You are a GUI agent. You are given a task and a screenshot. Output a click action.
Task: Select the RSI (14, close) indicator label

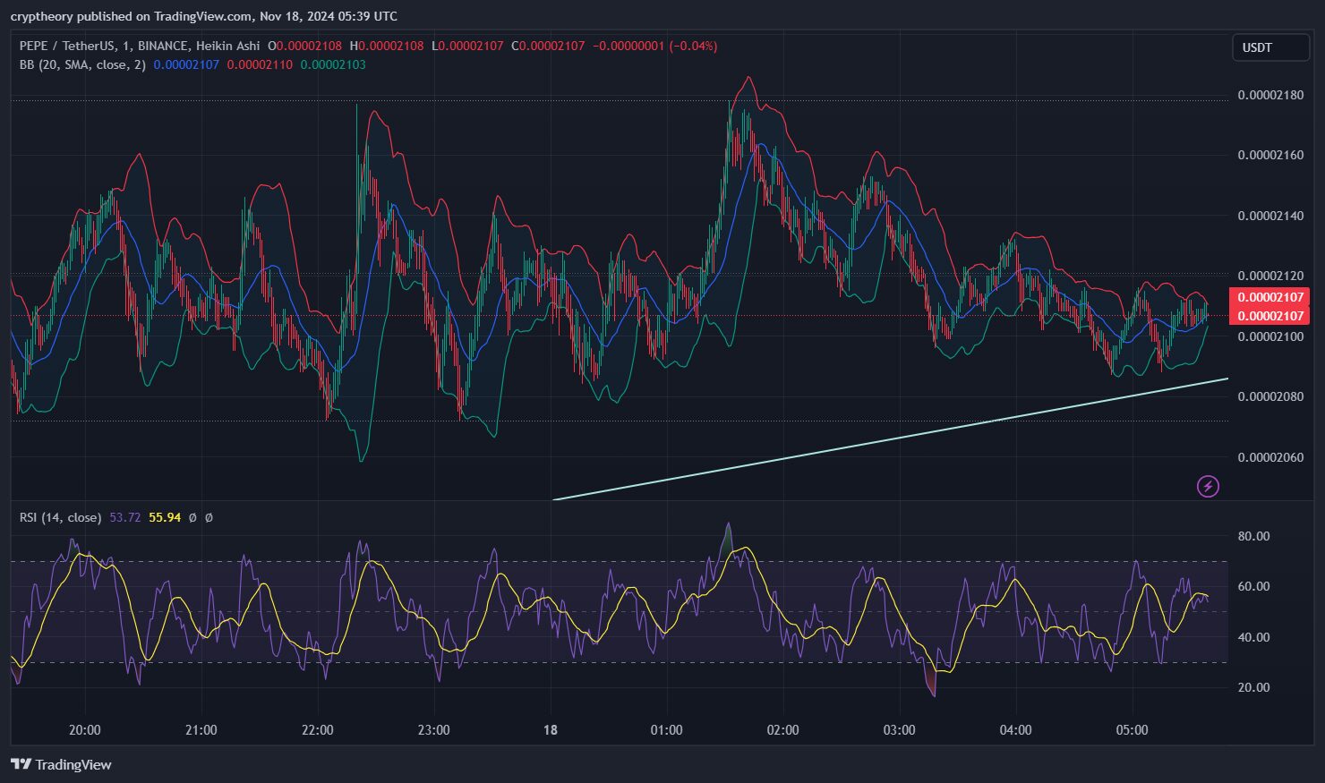point(60,517)
